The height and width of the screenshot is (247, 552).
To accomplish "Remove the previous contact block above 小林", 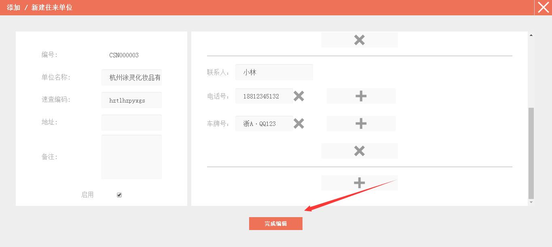I will 359,40.
